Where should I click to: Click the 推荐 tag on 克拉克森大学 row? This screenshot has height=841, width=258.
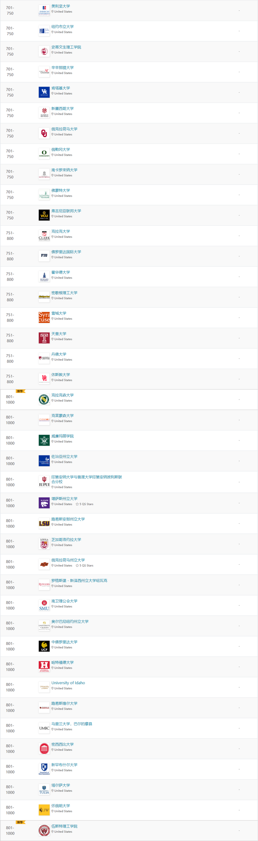pyautogui.click(x=20, y=391)
